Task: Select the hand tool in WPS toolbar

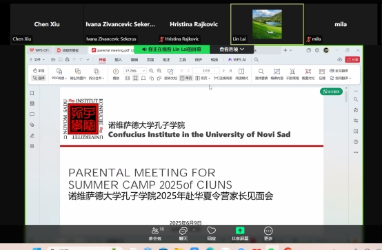Action: tap(39, 71)
